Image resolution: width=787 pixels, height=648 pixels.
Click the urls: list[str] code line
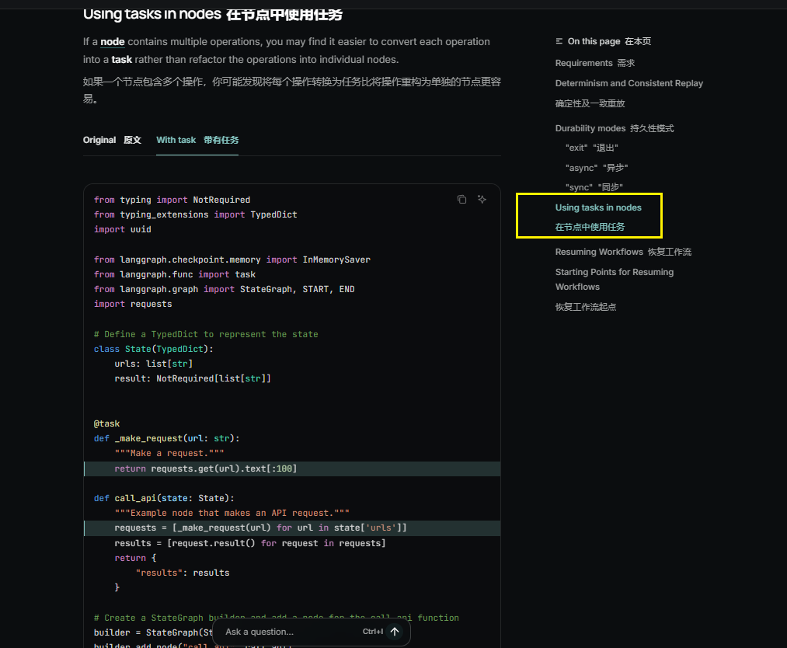pyautogui.click(x=154, y=364)
